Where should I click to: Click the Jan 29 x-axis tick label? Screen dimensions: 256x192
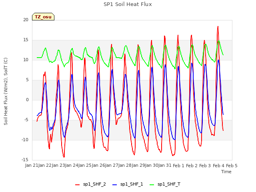[x=138, y=166]
